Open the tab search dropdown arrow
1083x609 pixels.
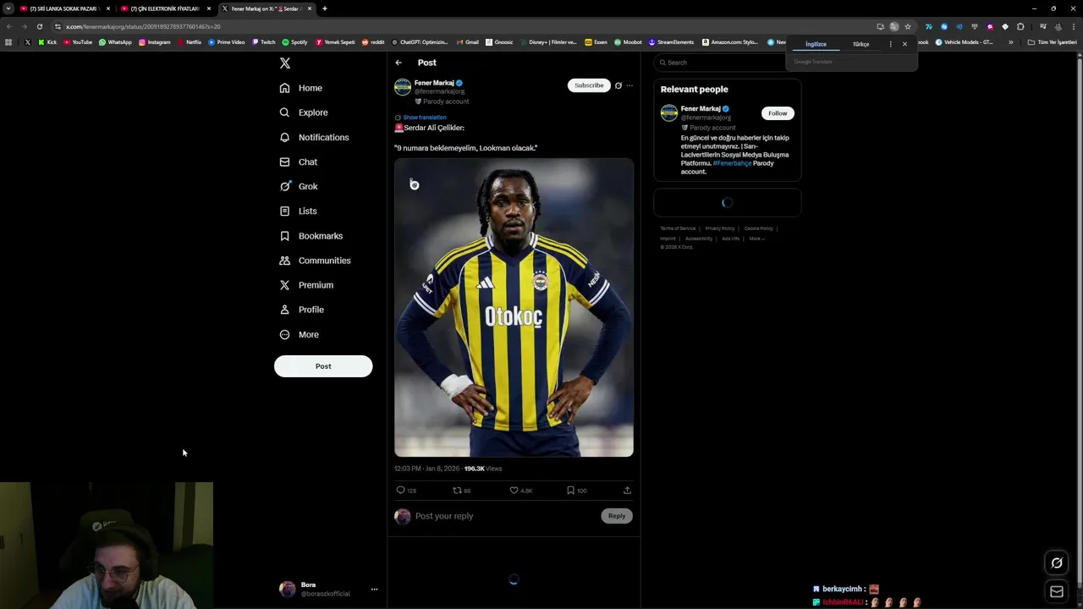coord(8,8)
